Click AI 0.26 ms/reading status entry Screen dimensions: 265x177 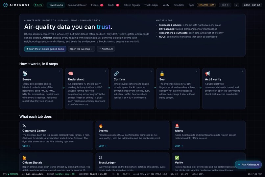(33, 174)
